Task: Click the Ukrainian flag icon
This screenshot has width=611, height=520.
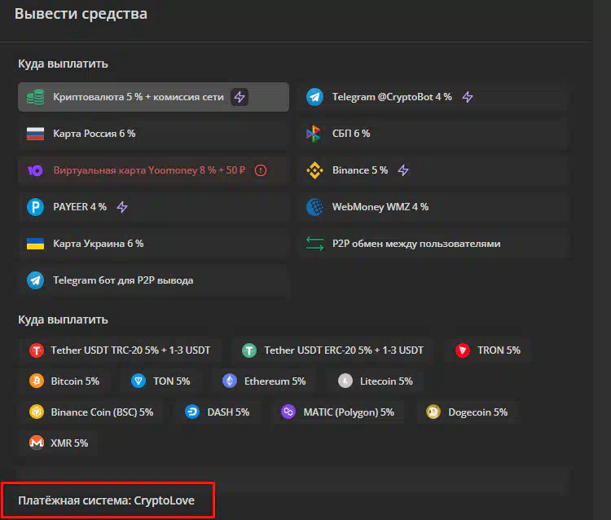Action: [x=36, y=244]
